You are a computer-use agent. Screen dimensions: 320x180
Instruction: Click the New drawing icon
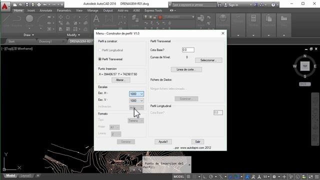point(15,4)
